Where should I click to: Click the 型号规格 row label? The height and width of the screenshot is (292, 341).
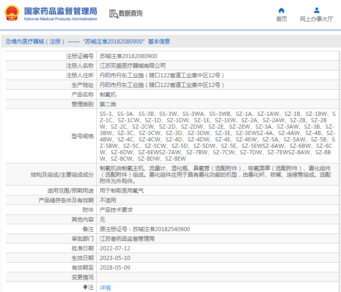[82, 136]
